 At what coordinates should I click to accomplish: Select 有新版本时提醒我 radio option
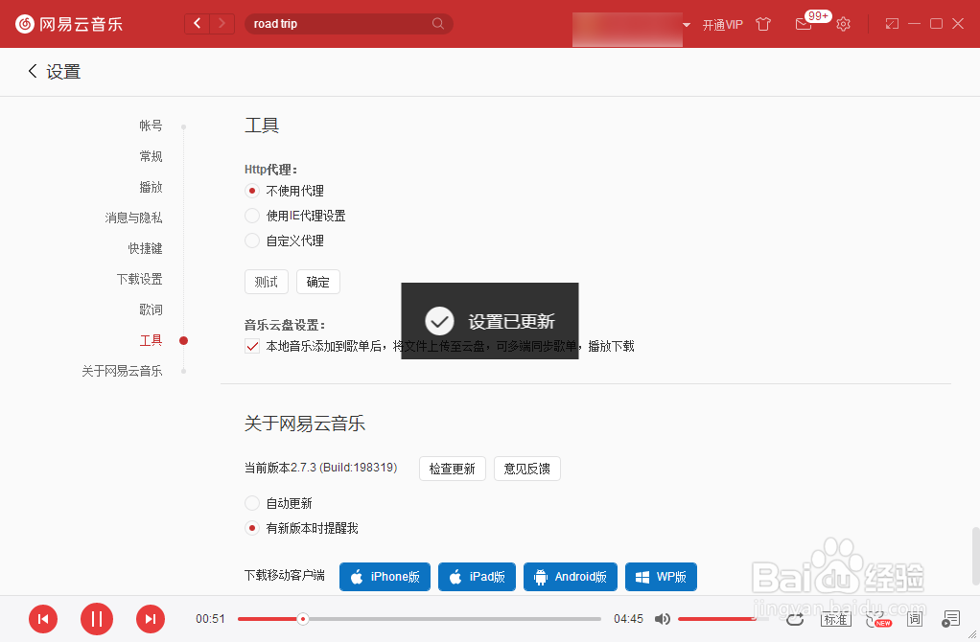point(252,528)
